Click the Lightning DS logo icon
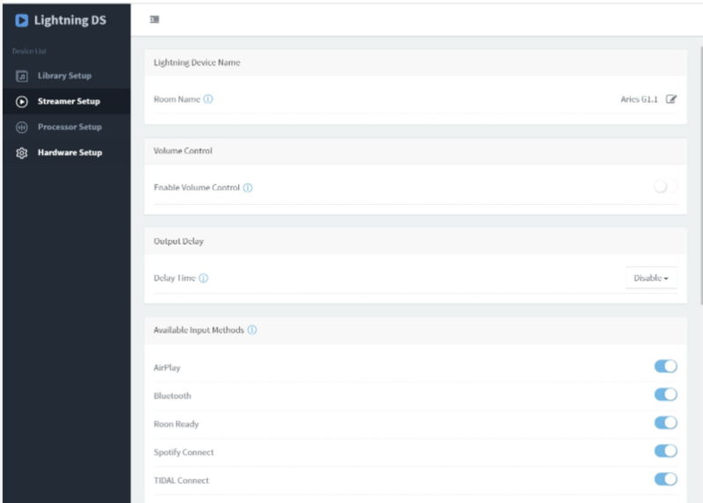 pos(21,20)
